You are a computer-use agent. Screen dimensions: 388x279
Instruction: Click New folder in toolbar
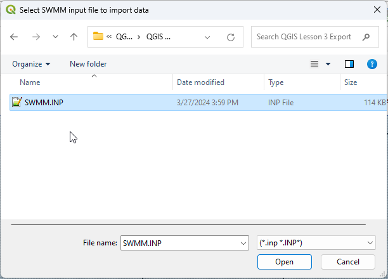click(88, 64)
